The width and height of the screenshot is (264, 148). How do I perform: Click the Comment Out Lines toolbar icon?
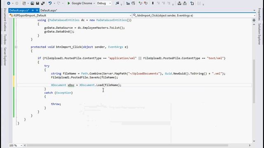[x=128, y=3]
